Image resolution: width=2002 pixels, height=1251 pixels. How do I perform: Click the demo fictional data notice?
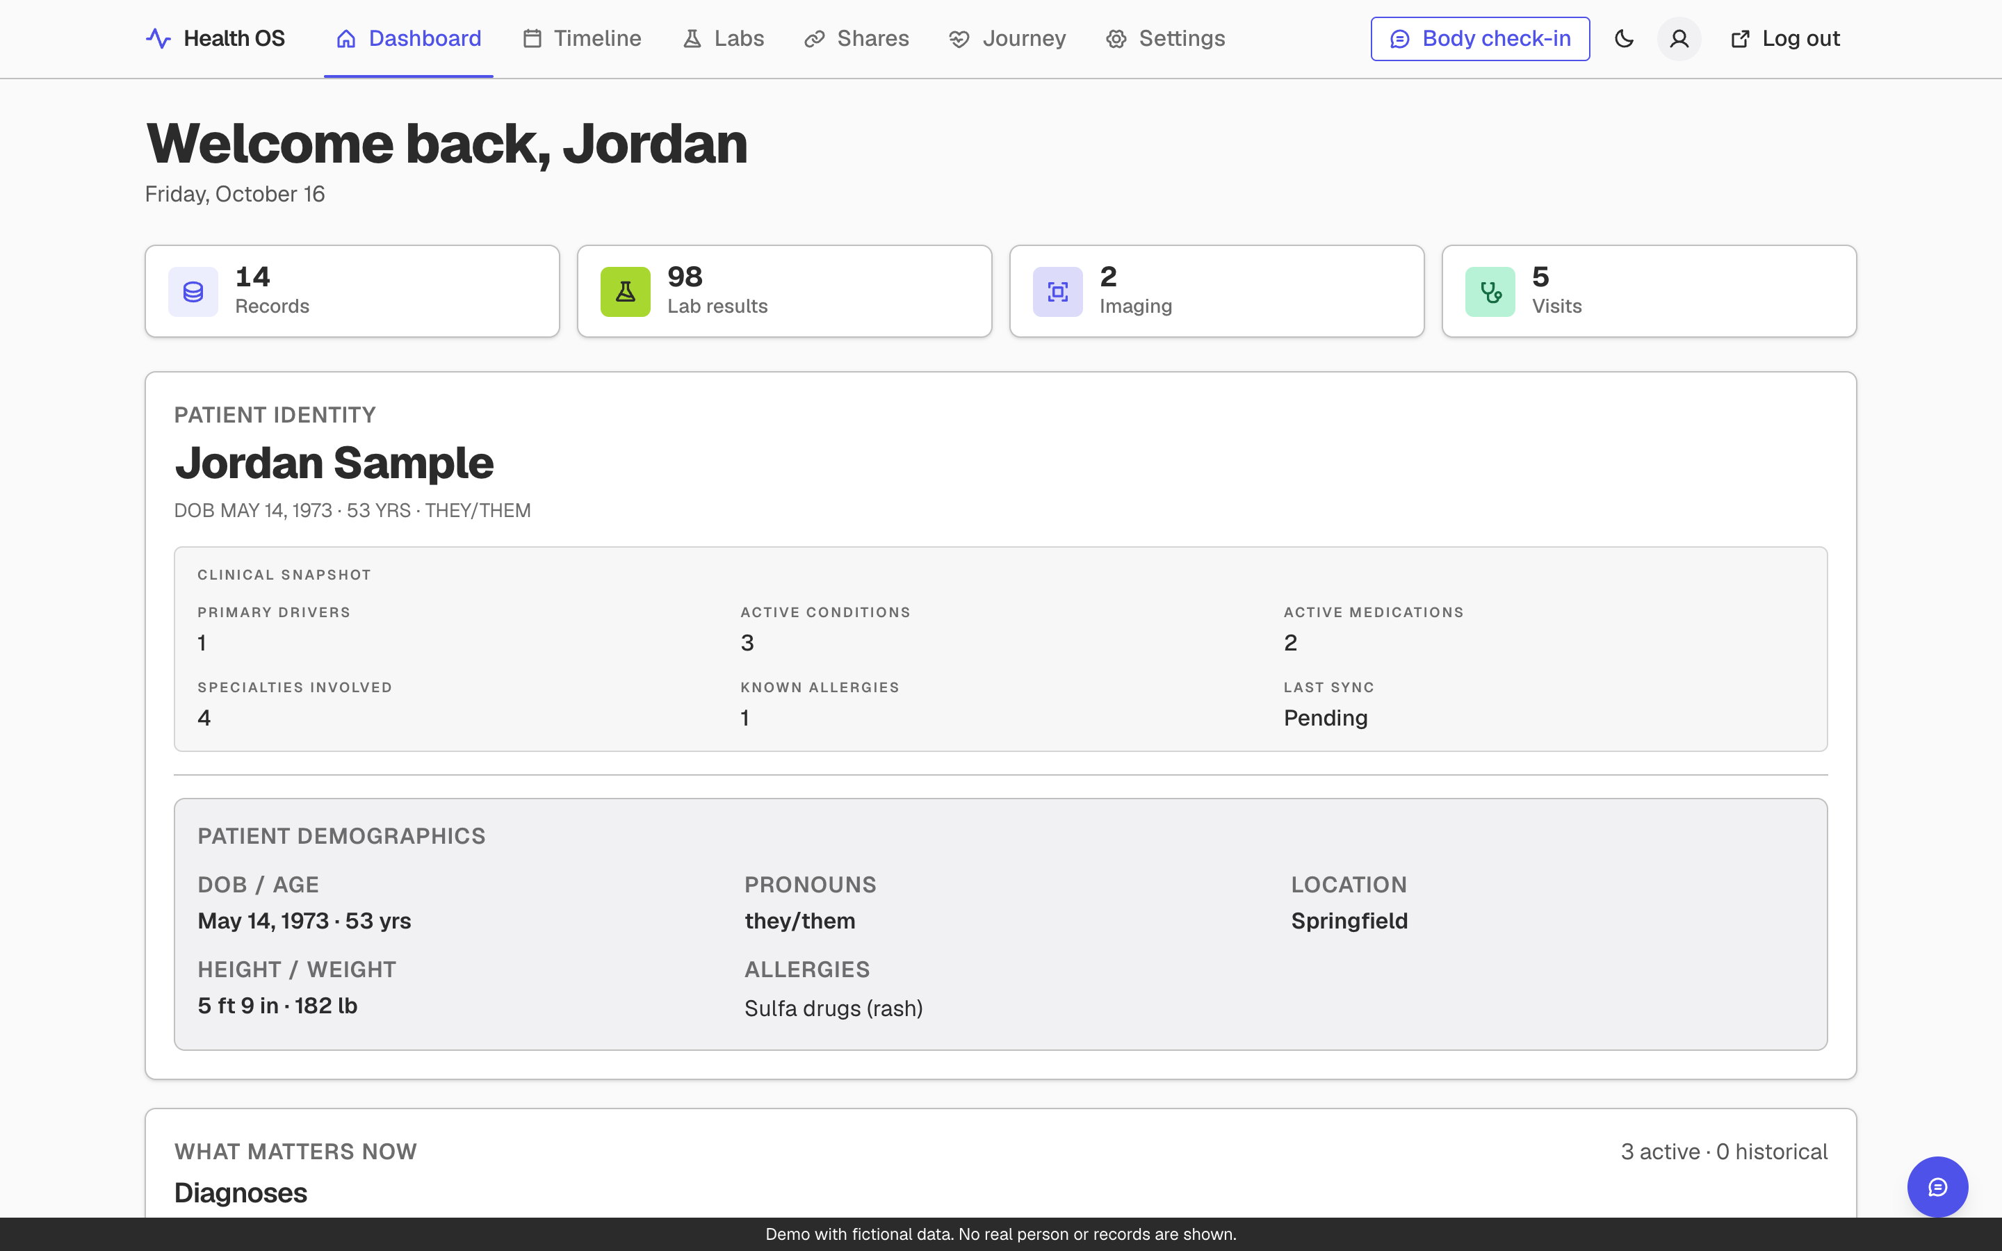click(1001, 1234)
